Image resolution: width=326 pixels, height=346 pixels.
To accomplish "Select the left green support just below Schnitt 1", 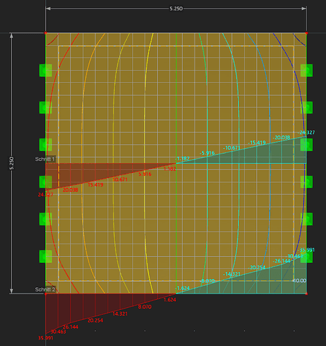I will [46, 182].
